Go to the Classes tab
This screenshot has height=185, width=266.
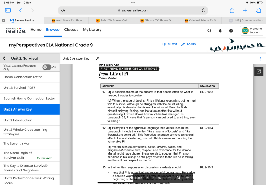pos(71,30)
